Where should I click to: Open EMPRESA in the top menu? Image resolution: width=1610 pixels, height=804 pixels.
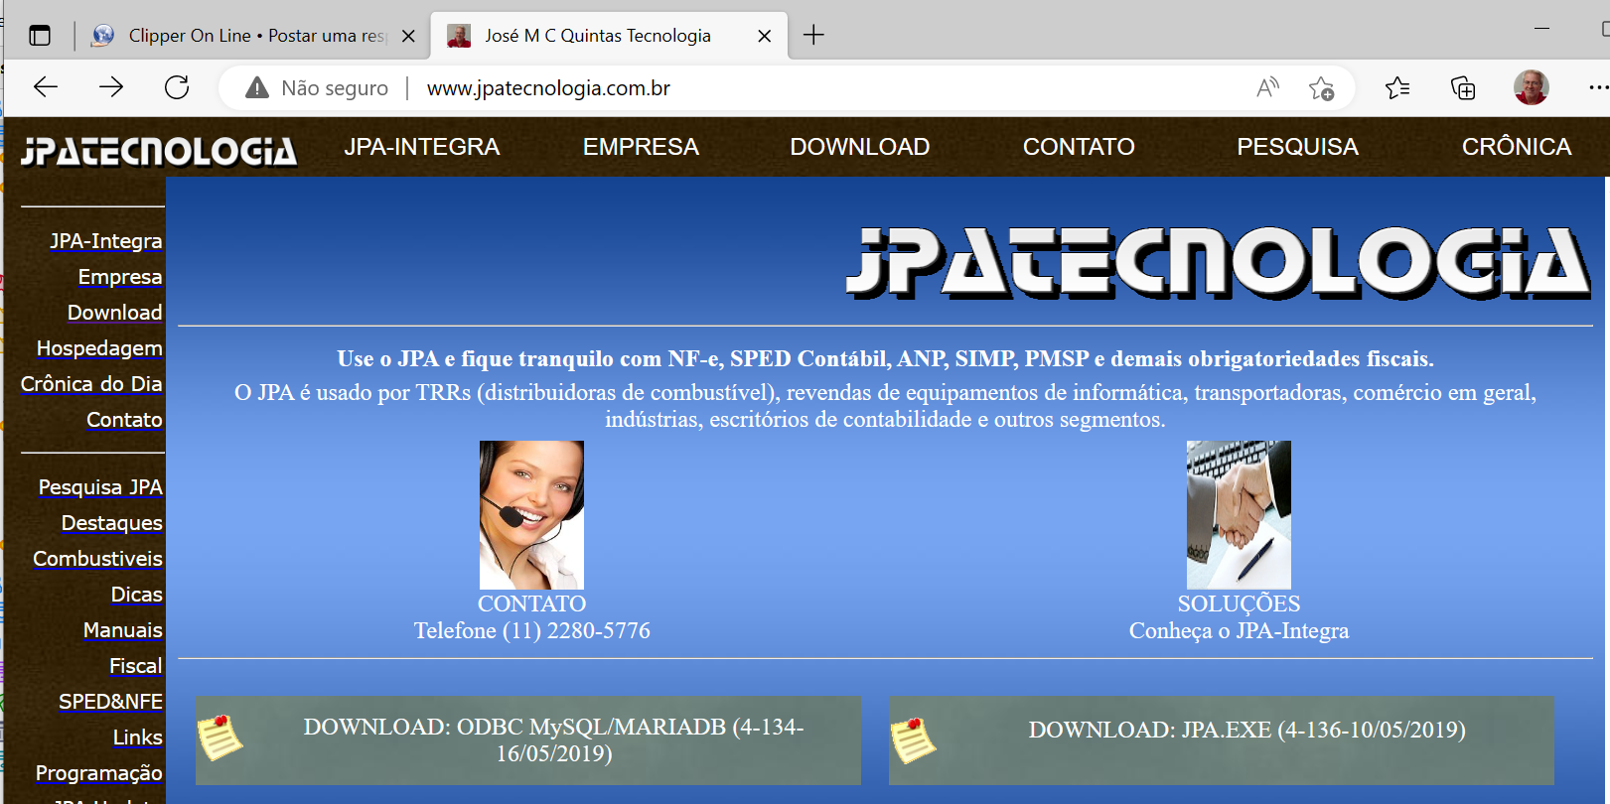(x=641, y=147)
